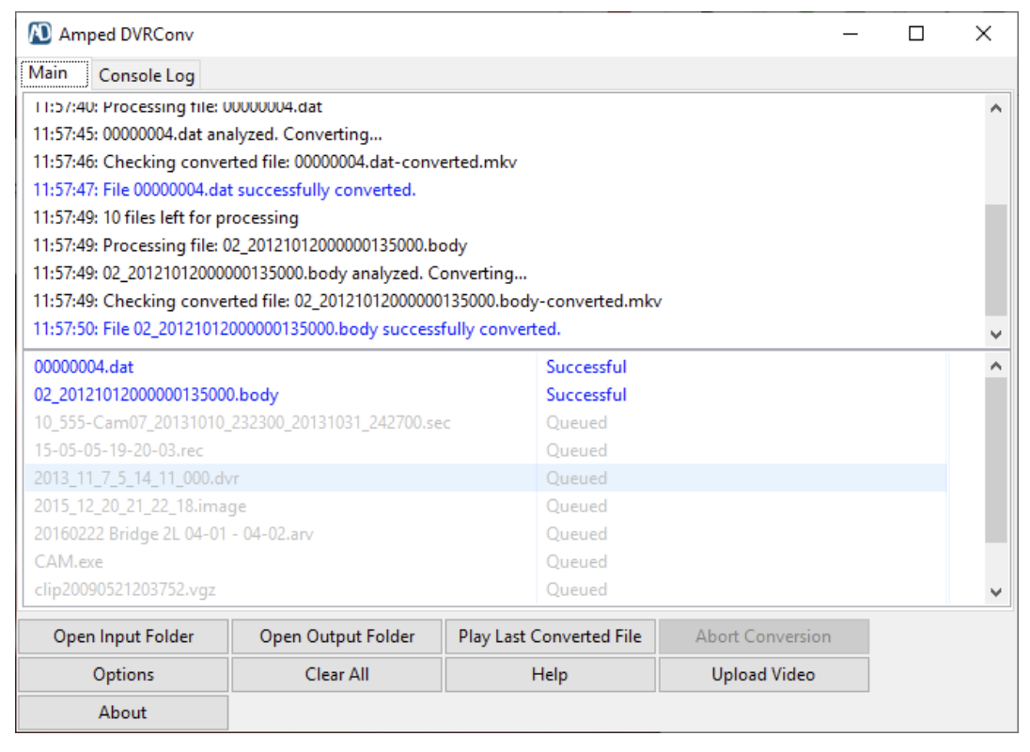Click Queued status of the .dvr file
The image size is (1030, 752).
tap(576, 478)
